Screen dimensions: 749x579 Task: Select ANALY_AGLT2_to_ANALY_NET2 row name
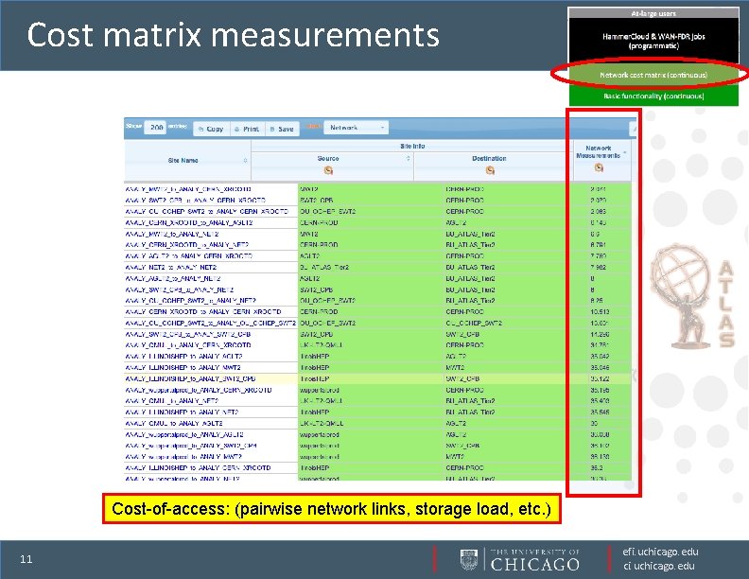[x=172, y=278]
